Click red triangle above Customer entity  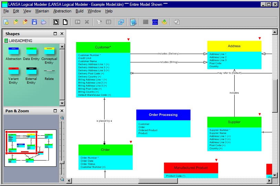click(x=128, y=39)
